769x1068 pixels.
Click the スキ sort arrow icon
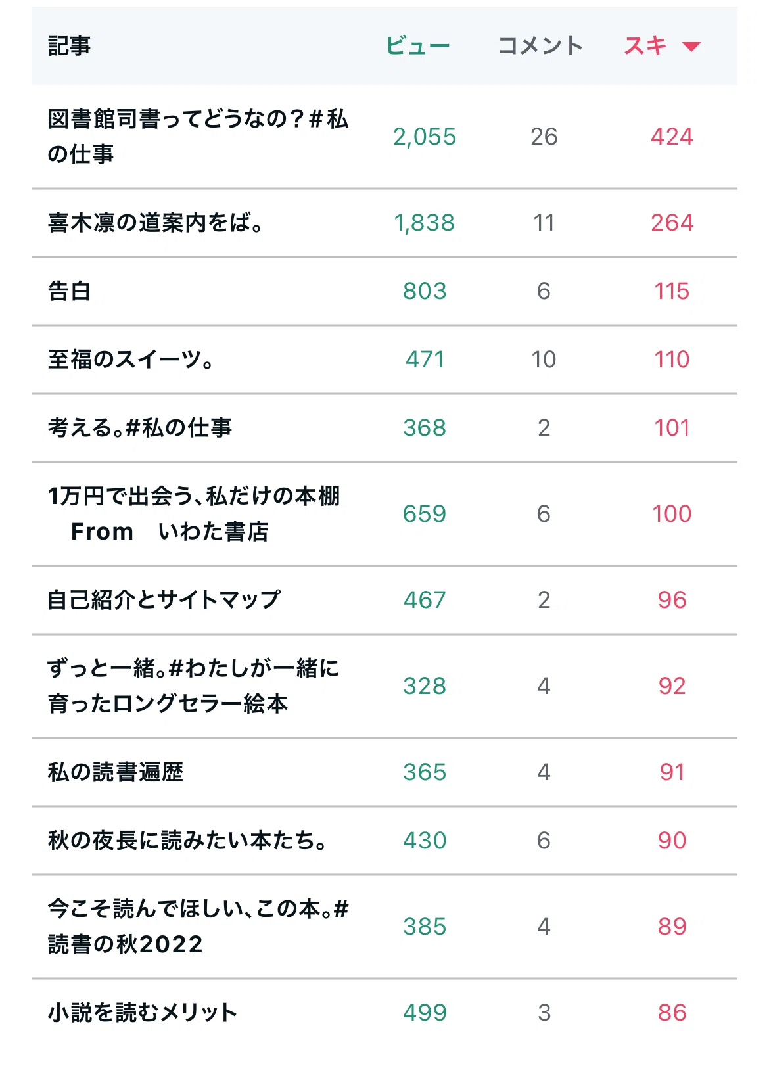[x=691, y=47]
